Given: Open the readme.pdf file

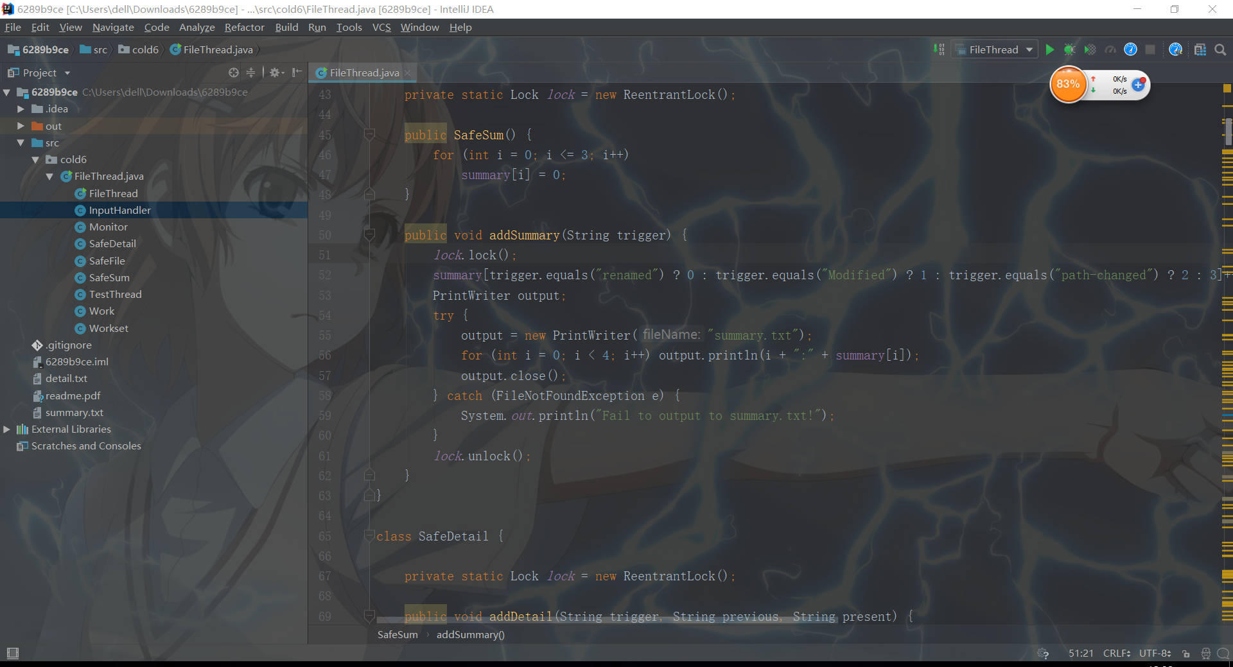Looking at the screenshot, I should pos(73,395).
